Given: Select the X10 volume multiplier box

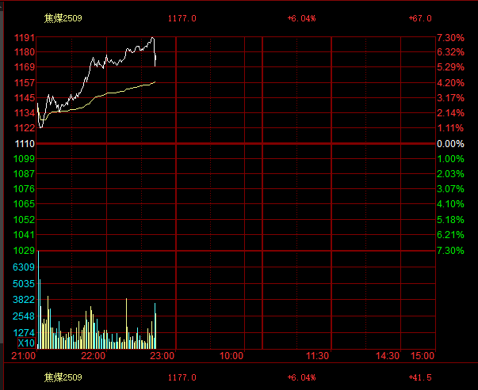Looking at the screenshot, I should click(x=26, y=343).
